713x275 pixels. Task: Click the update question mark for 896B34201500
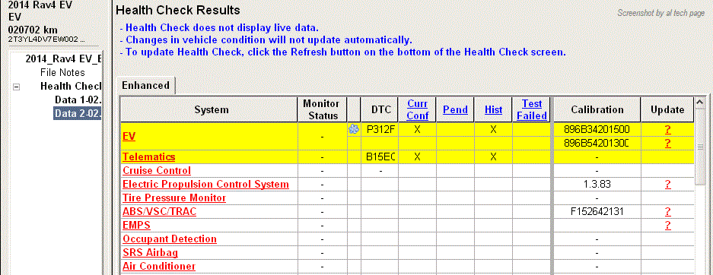(x=667, y=130)
